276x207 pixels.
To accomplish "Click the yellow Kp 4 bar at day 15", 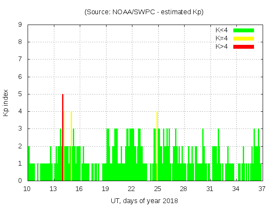I will (x=71, y=146).
